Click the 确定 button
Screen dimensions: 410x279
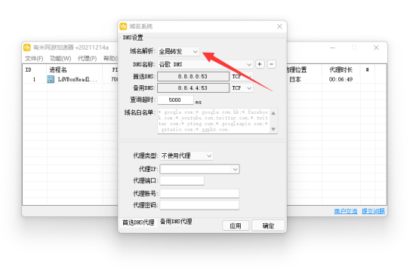268,225
